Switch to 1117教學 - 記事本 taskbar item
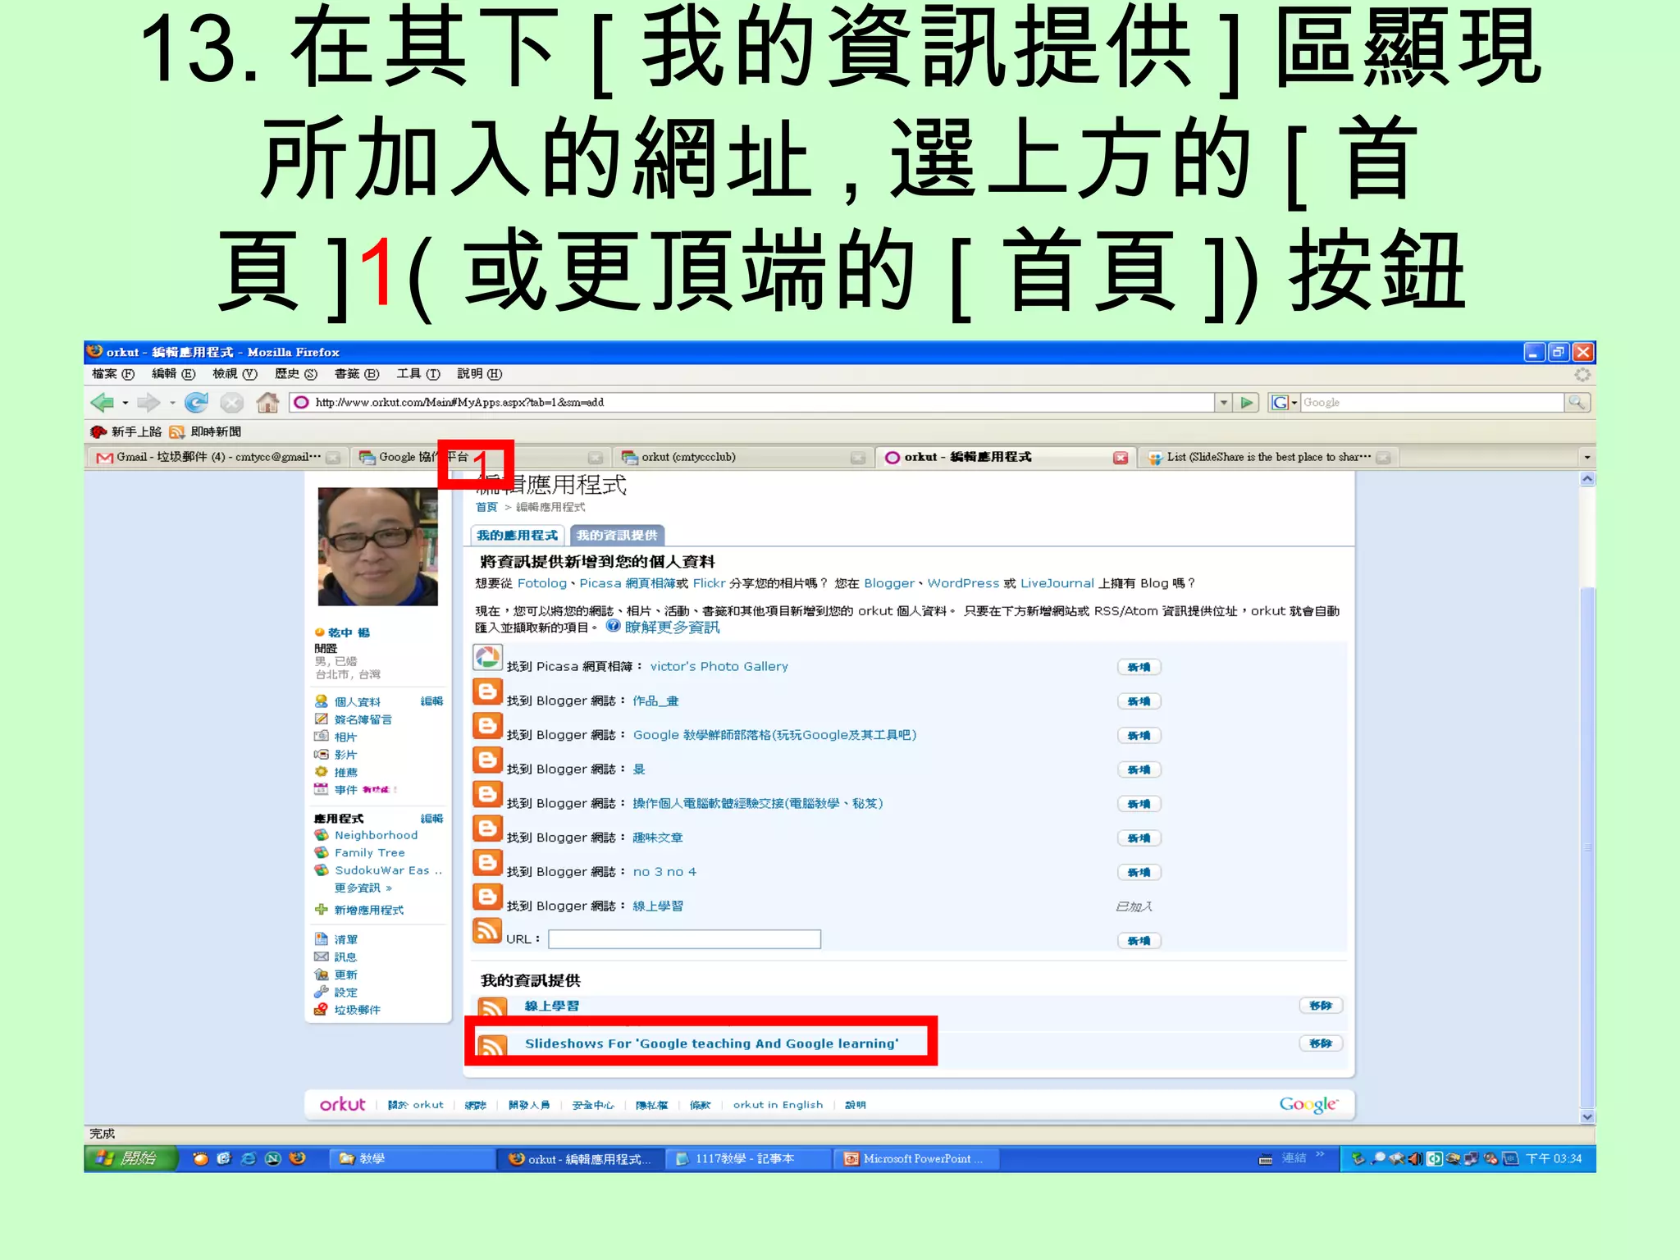This screenshot has height=1260, width=1680. point(748,1159)
